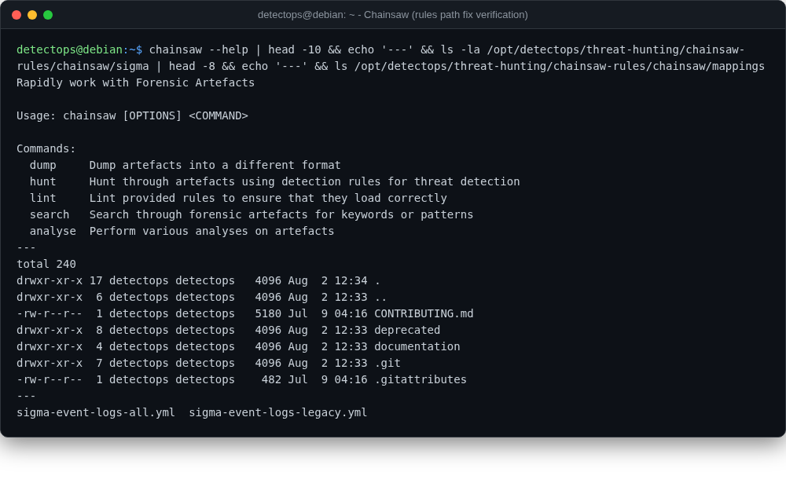Click the 'deprecated' directory name
The height and width of the screenshot is (483, 786).
[407, 331]
